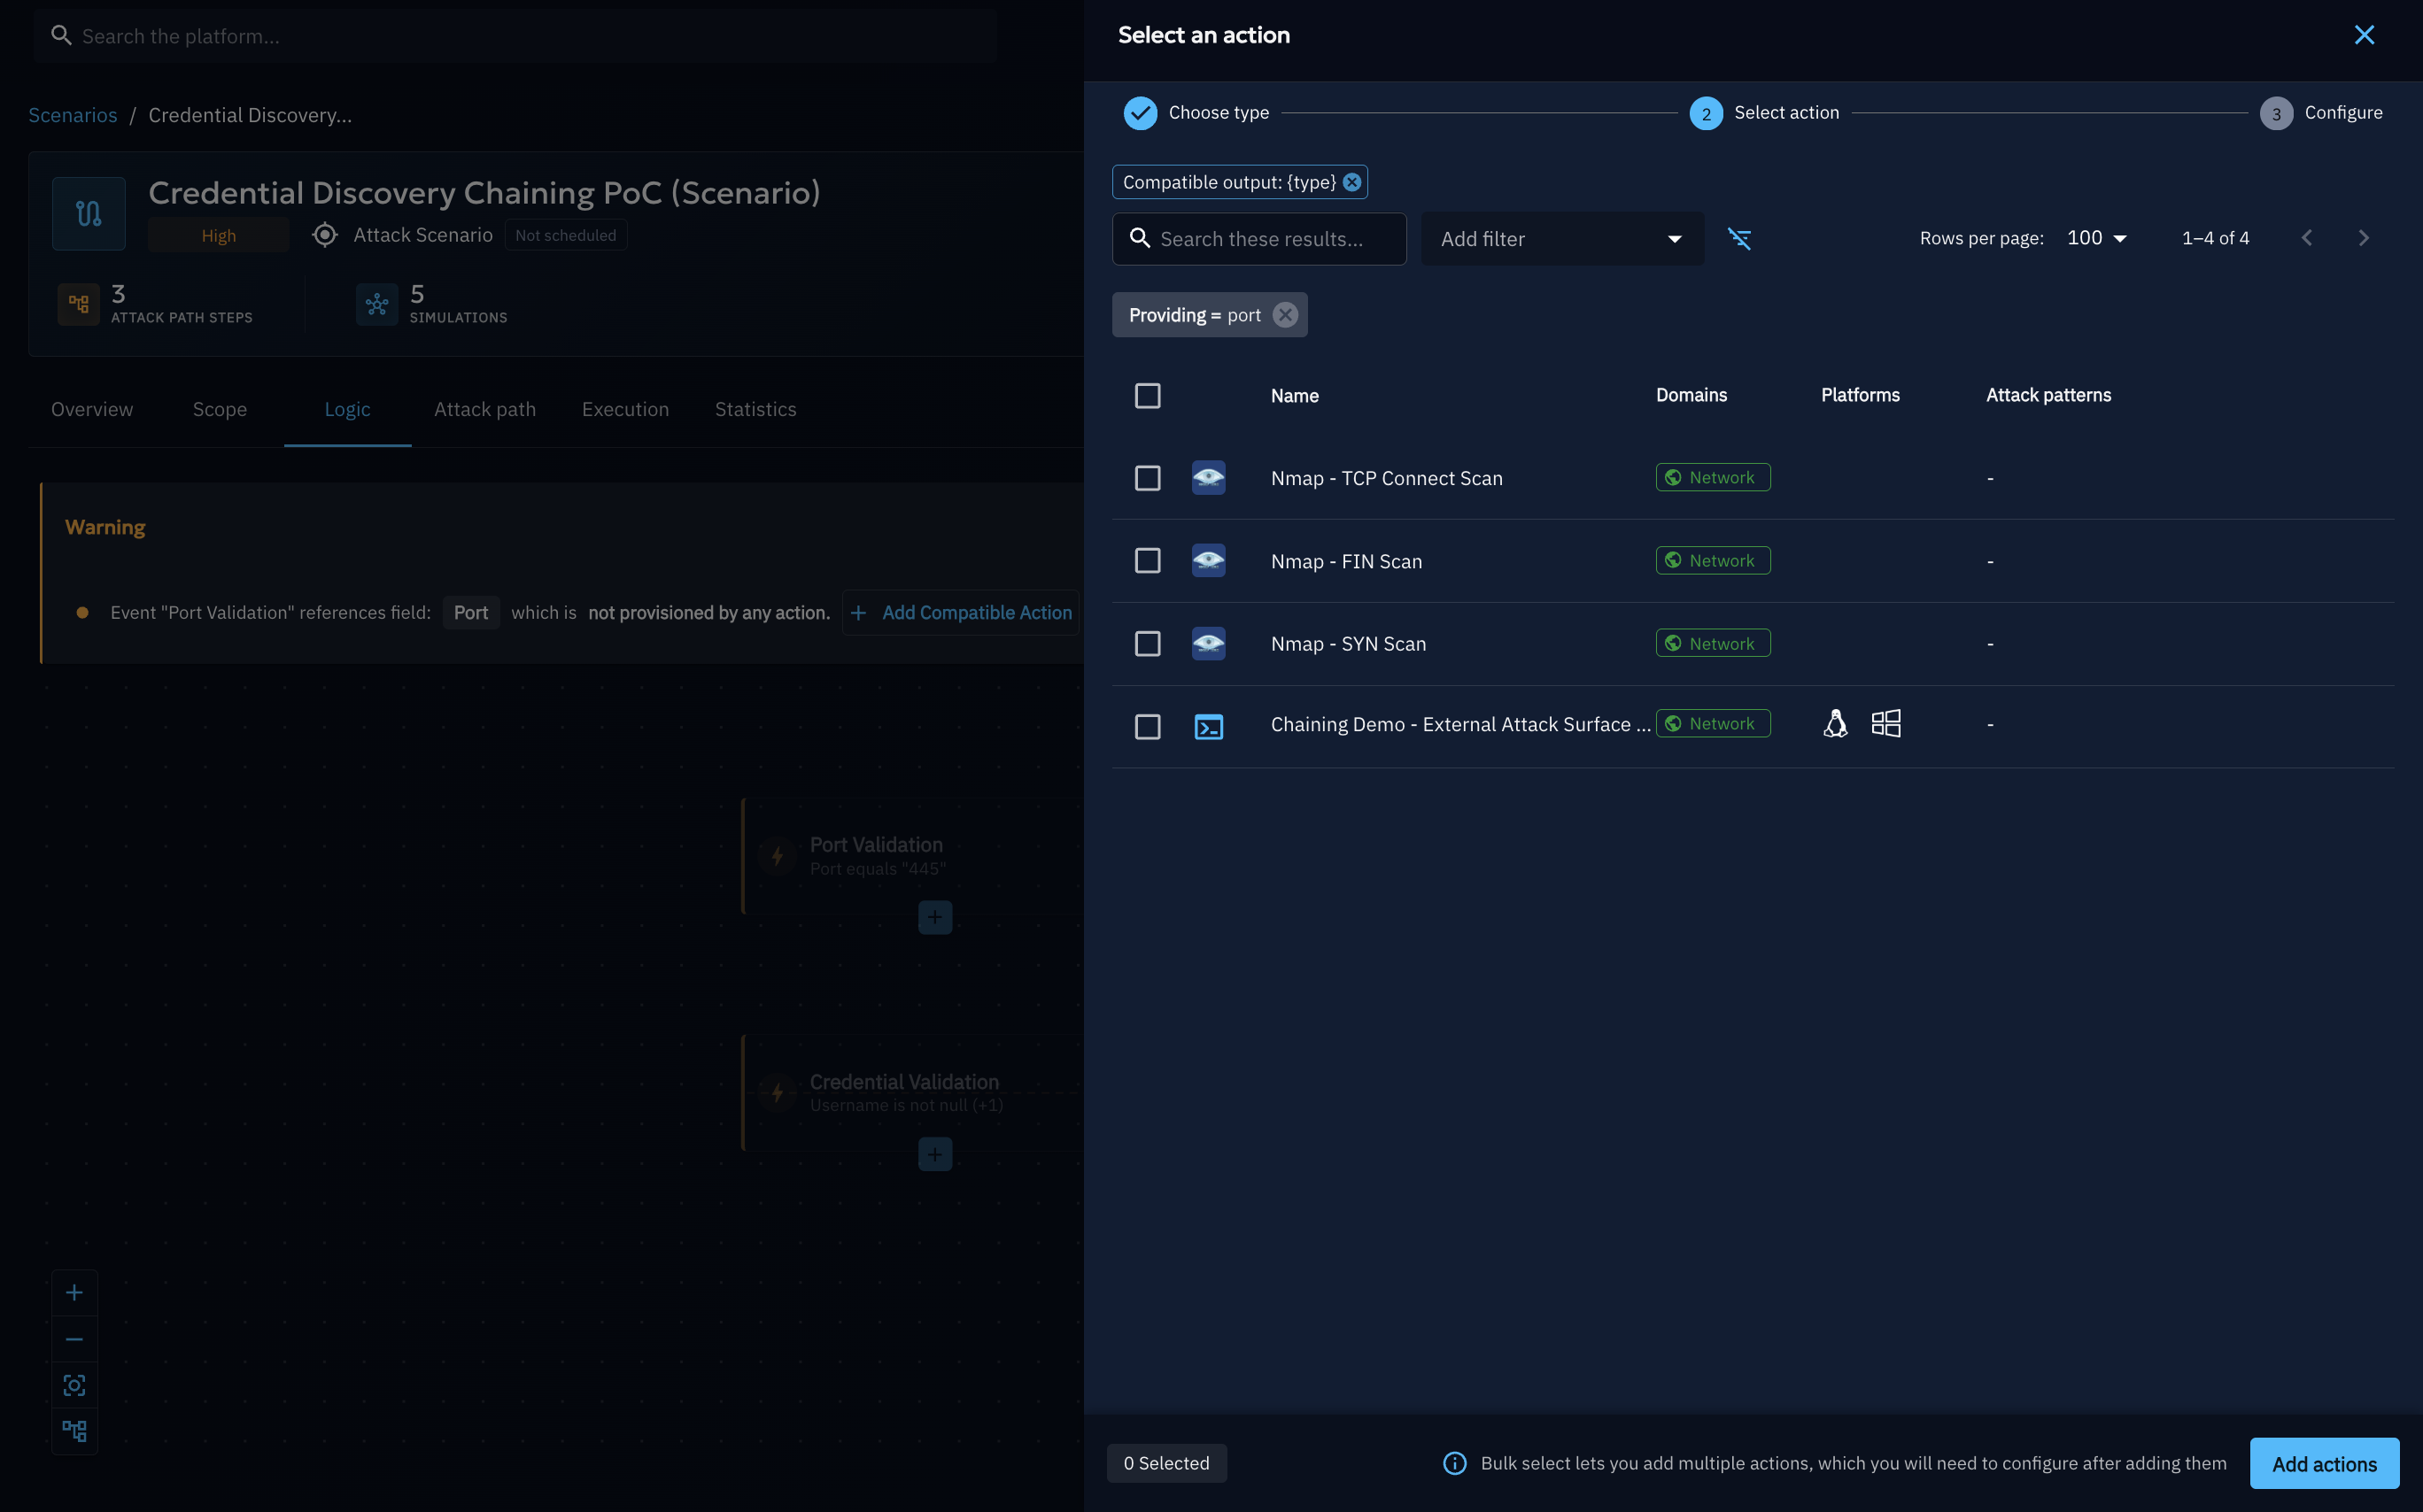Follow the Scenarios breadcrumb link
This screenshot has height=1512, width=2423.
(72, 115)
